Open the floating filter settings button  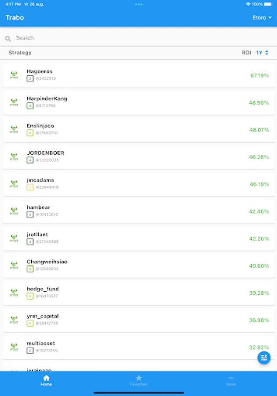click(x=264, y=358)
